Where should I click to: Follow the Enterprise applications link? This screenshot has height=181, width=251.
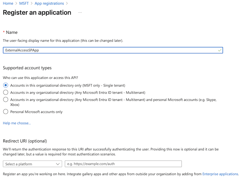coord(220,174)
